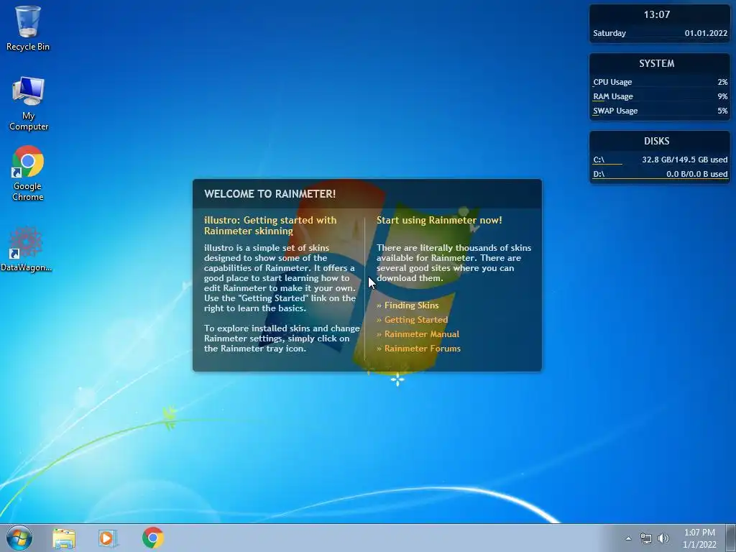
Task: Click the SWAP 5% value
Action: [x=722, y=111]
